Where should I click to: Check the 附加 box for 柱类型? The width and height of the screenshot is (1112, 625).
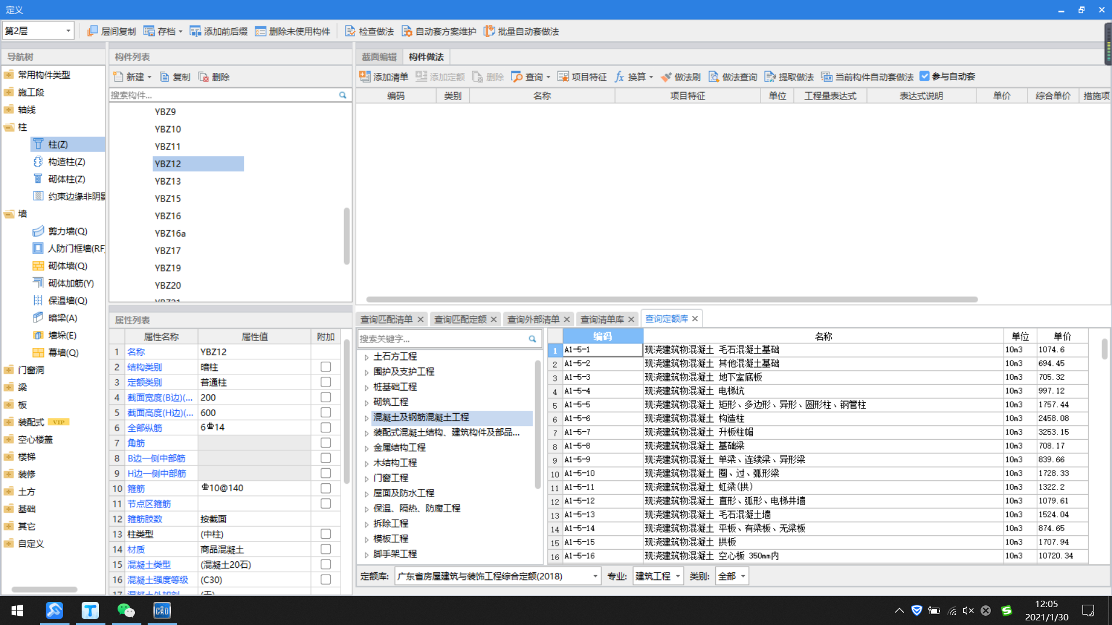[325, 534]
